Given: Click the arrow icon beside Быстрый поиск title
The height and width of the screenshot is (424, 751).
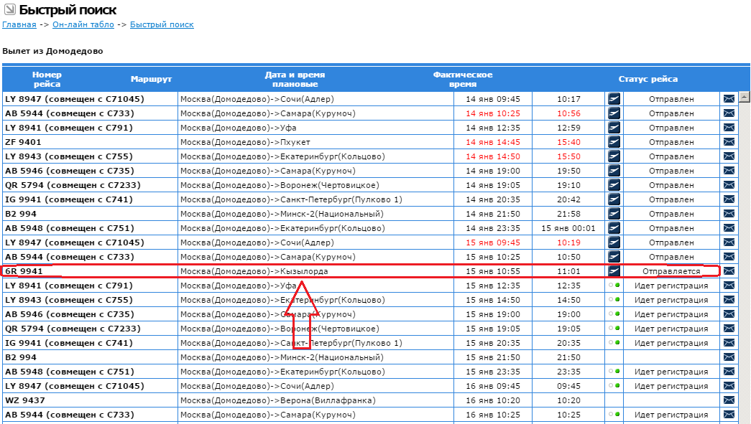Looking at the screenshot, I should point(9,9).
